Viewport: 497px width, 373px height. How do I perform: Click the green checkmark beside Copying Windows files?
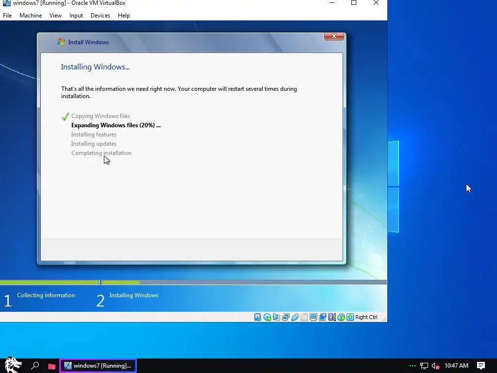(66, 117)
